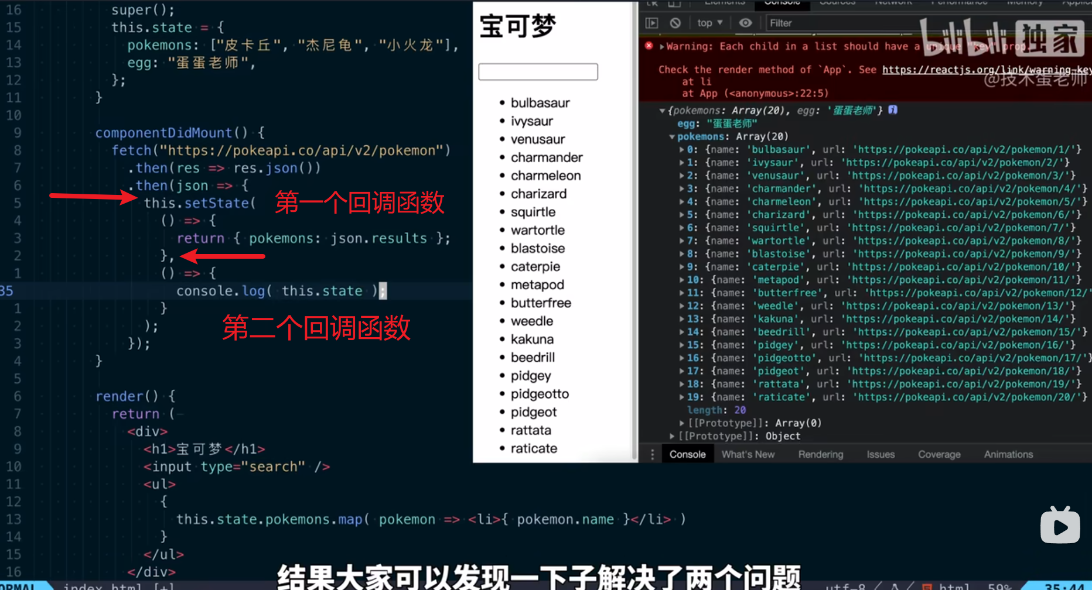Screen dimensions: 1092x590
Task: Click rattata in the page list
Action: (x=531, y=430)
